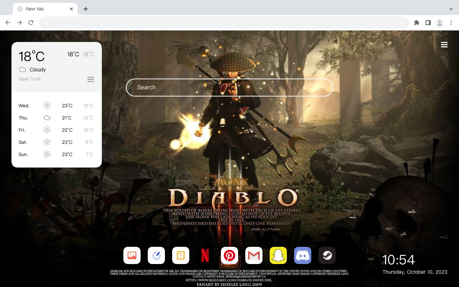This screenshot has width=459, height=287.
Task: Open the Discord shortcut
Action: coord(303,255)
